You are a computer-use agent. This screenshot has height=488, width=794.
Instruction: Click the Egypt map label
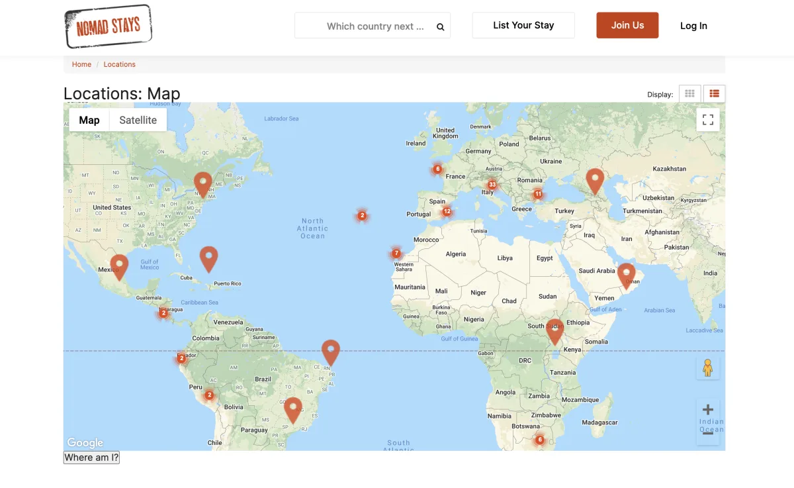pos(545,258)
